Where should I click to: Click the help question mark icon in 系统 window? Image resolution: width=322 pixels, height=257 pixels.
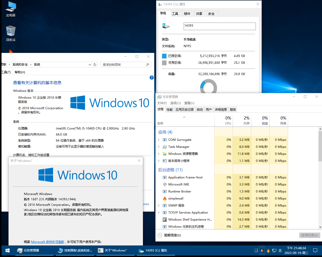(x=151, y=78)
